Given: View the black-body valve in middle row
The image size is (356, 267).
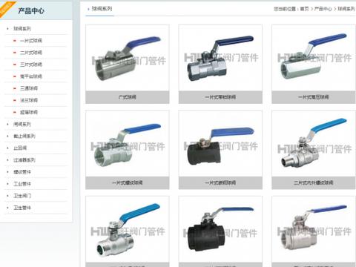Looking at the screenshot, I should [x=220, y=144].
